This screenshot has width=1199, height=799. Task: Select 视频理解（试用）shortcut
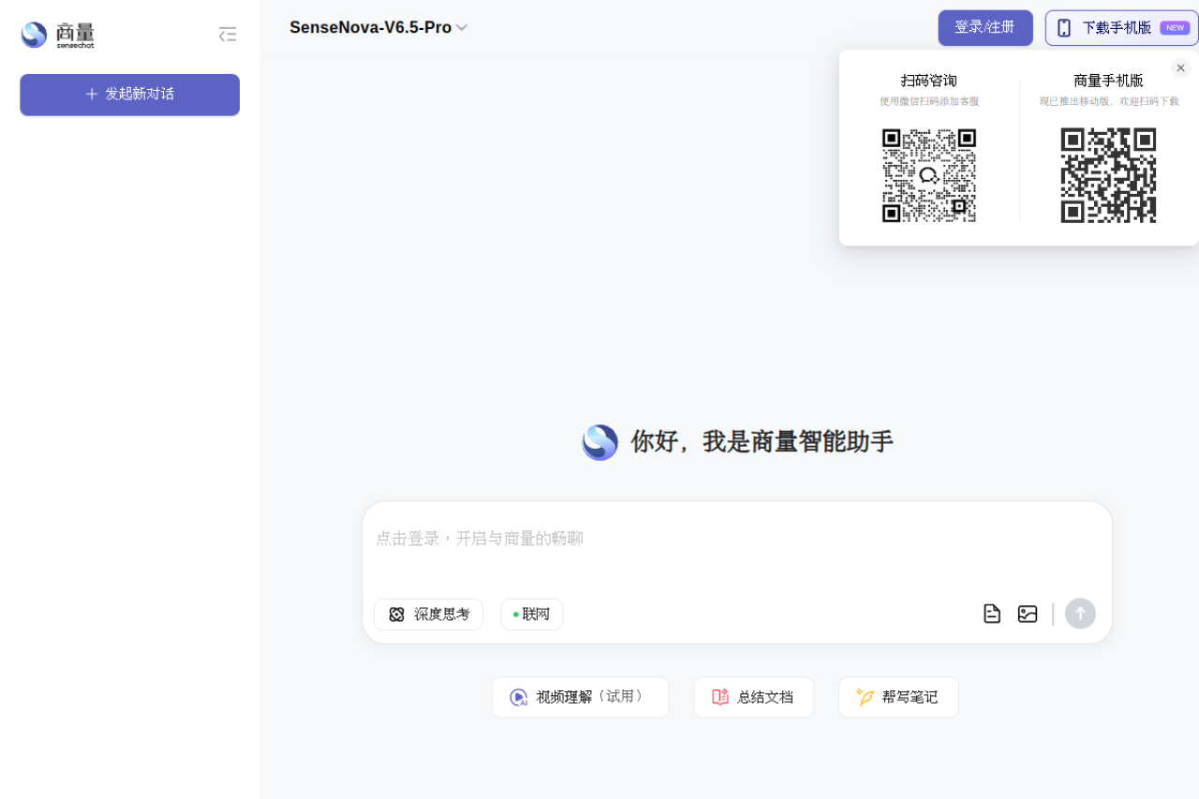tap(581, 697)
